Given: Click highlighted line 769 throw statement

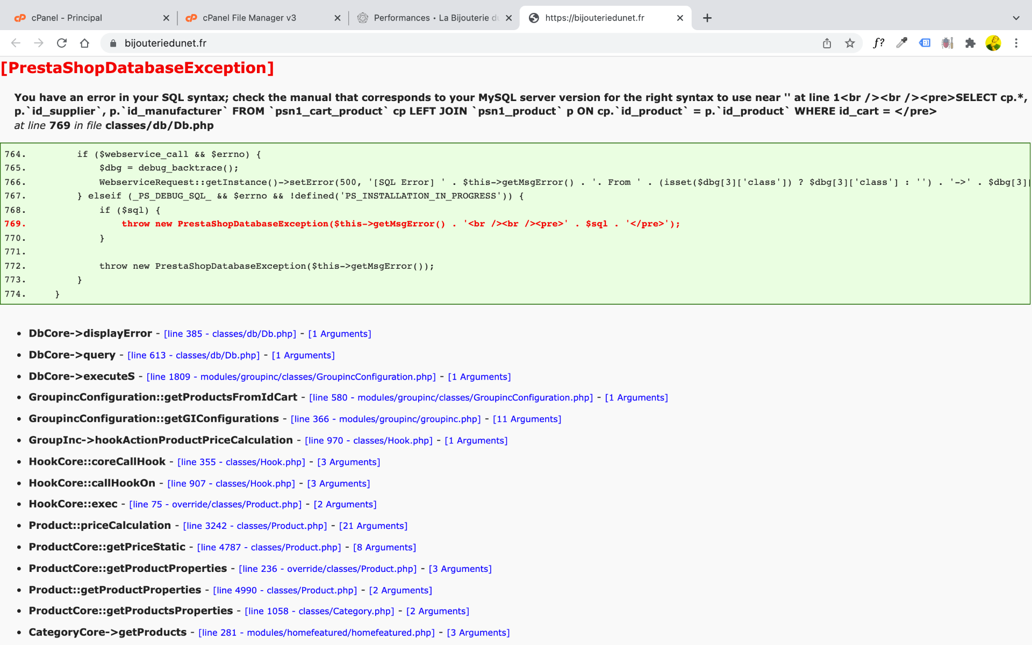Looking at the screenshot, I should 400,224.
